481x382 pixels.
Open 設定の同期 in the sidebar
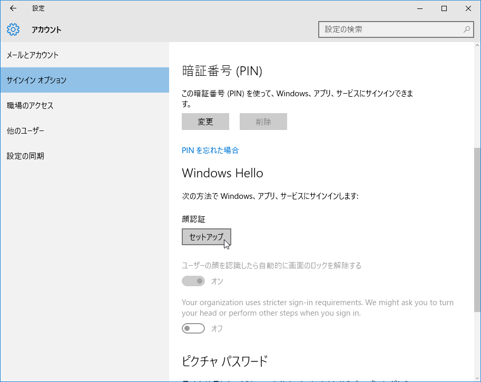click(x=85, y=156)
